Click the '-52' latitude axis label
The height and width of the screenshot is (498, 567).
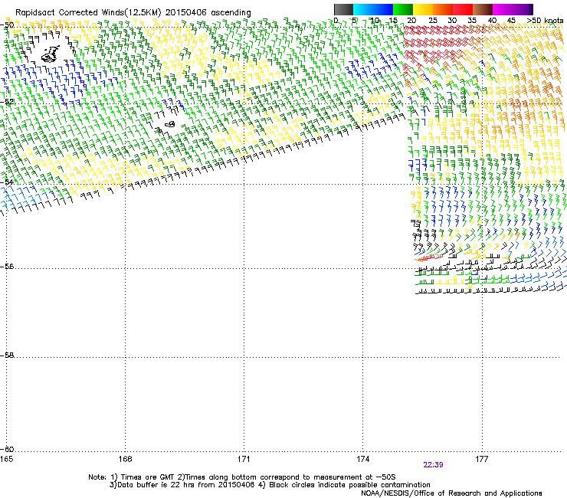[7, 102]
